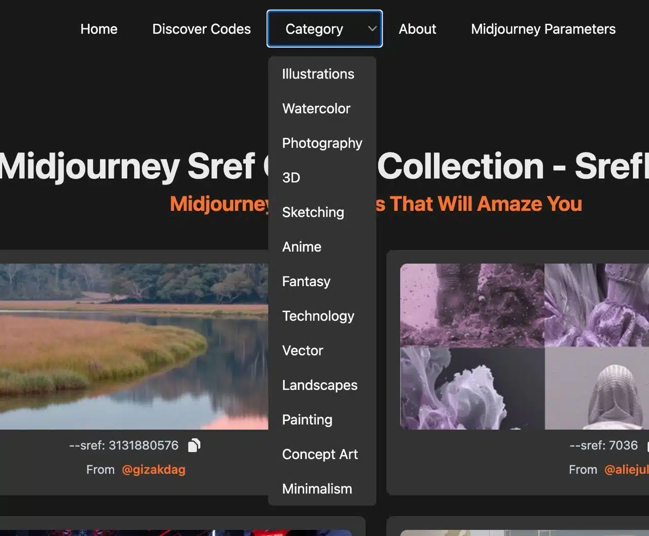Choose the Painting category
649x536 pixels.
pyautogui.click(x=307, y=419)
